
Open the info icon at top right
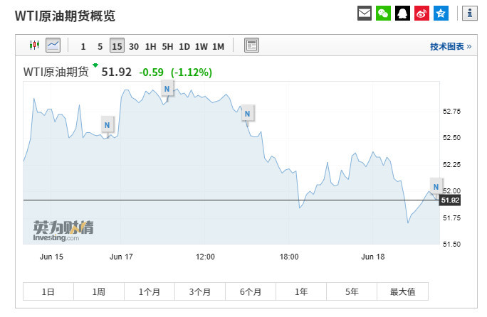coord(470,14)
